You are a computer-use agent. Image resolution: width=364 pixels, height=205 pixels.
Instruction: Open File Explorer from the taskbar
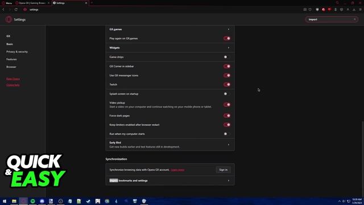[14, 201]
